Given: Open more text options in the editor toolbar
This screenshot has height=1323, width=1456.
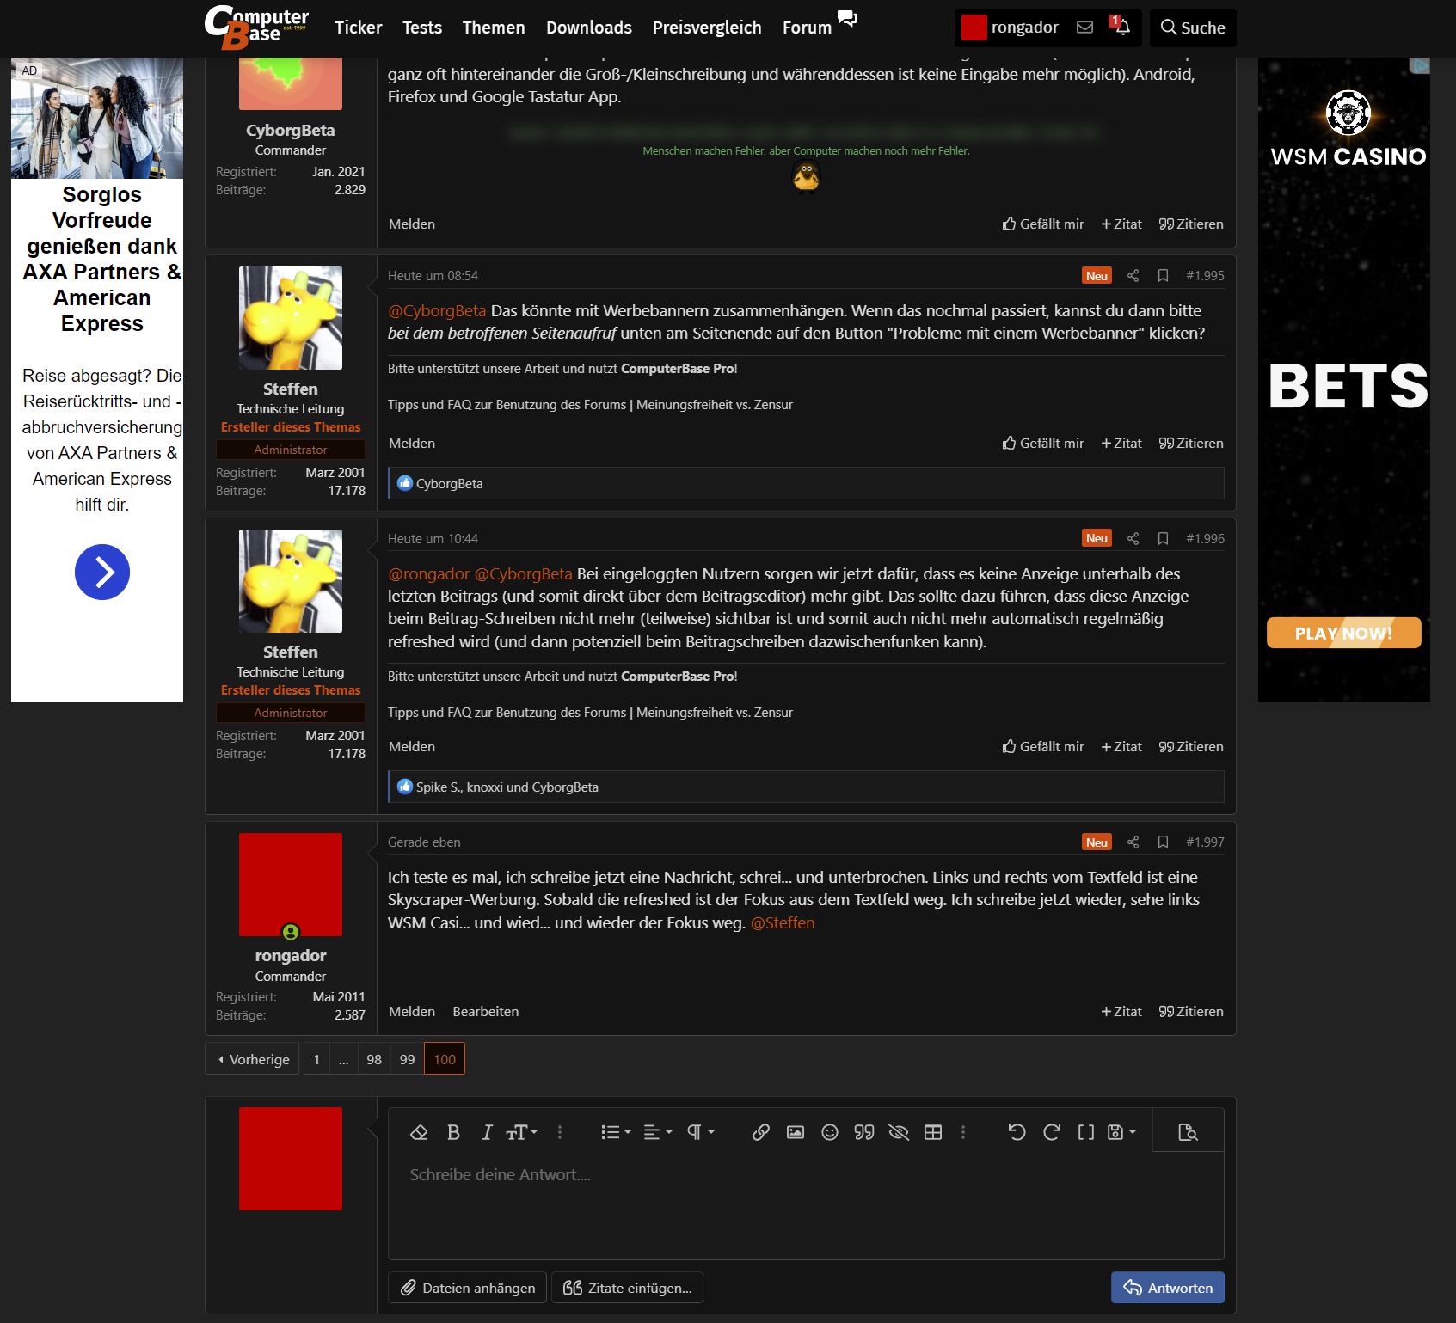Looking at the screenshot, I should tap(560, 1132).
